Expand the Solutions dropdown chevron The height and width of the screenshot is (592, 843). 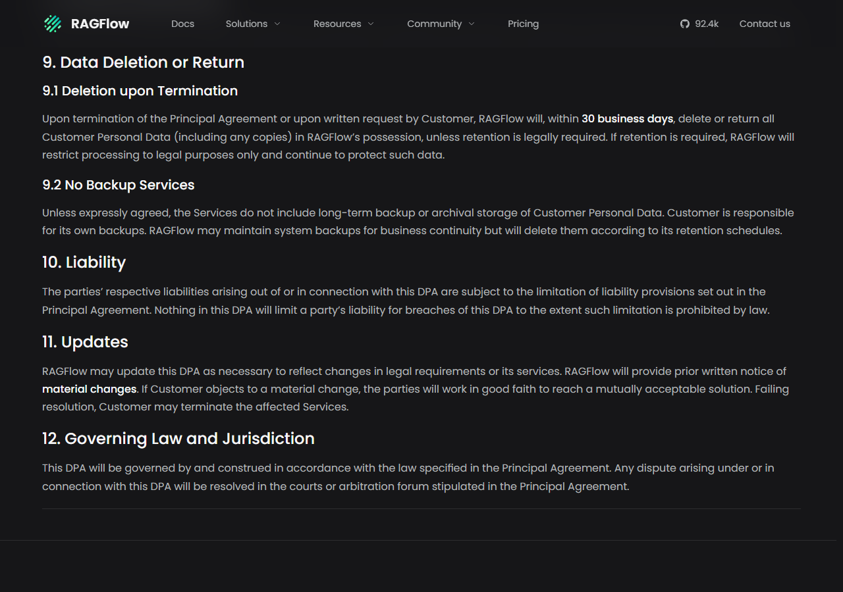277,24
